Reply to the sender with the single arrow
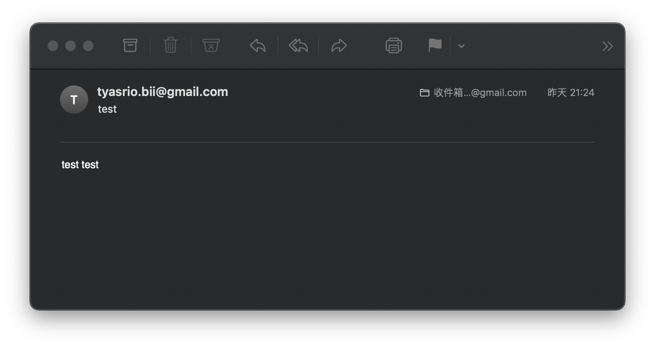 [x=258, y=46]
